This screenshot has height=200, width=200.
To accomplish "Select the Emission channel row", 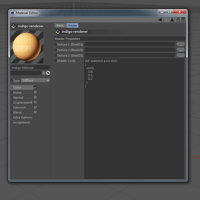I will 22,107.
